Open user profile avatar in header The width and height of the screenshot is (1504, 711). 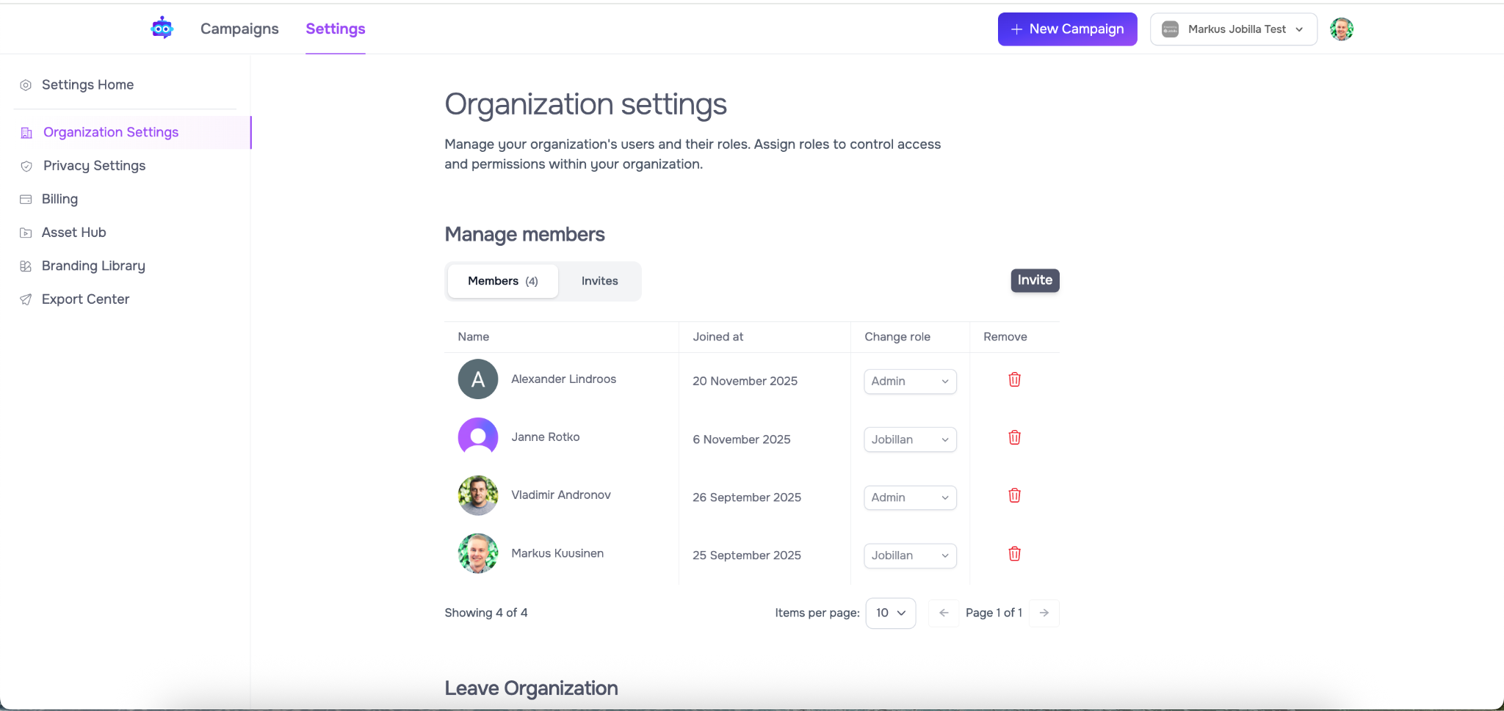tap(1341, 29)
